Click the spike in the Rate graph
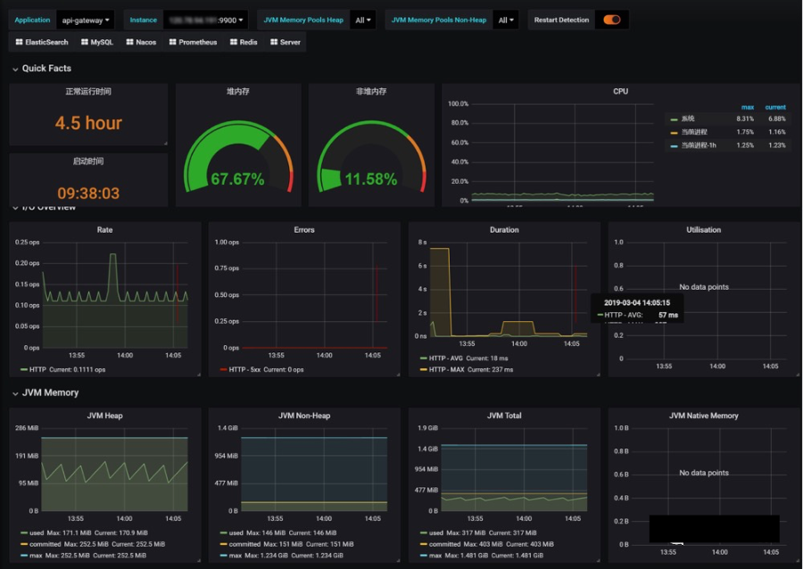The width and height of the screenshot is (803, 569). [x=112, y=256]
